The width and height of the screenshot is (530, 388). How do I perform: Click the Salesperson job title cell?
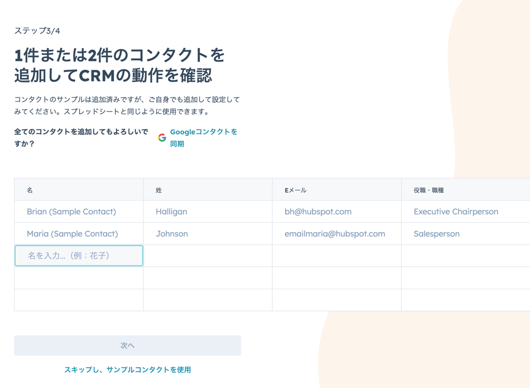pos(465,234)
